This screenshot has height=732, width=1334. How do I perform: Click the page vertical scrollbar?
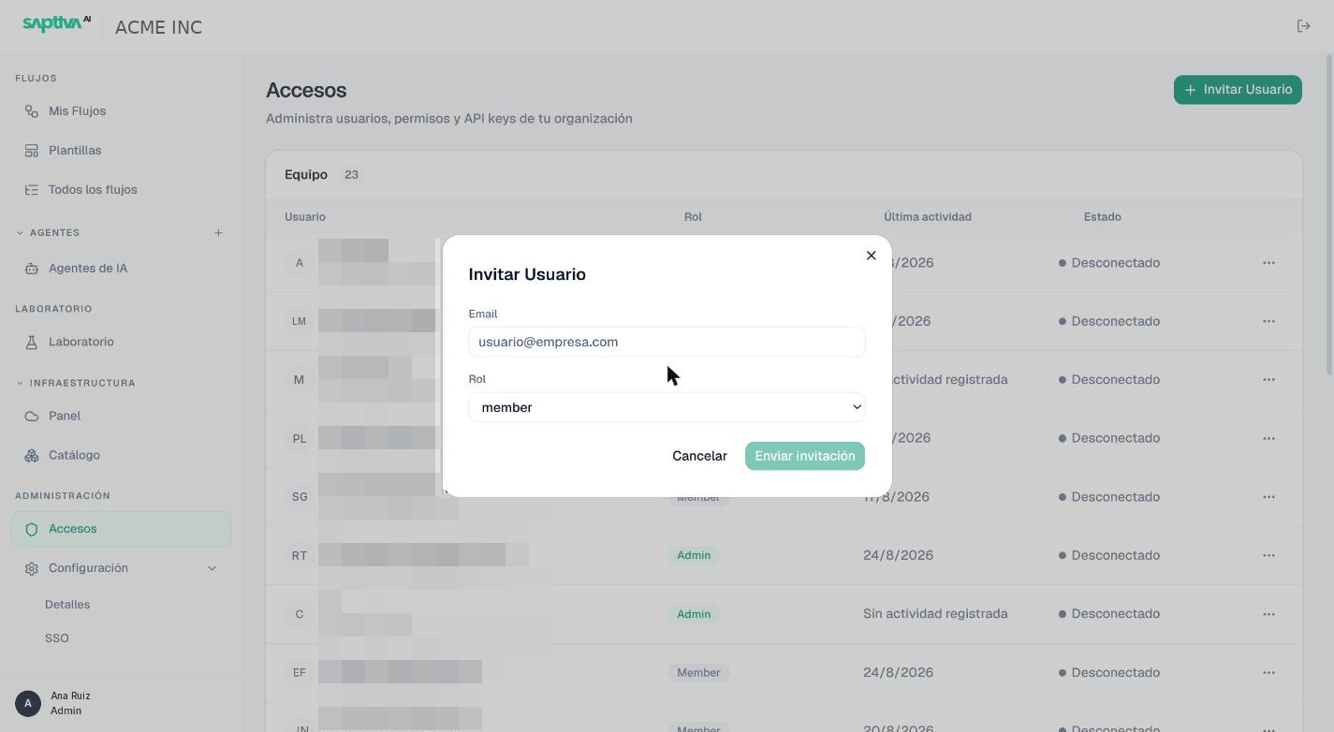pyautogui.click(x=1329, y=215)
